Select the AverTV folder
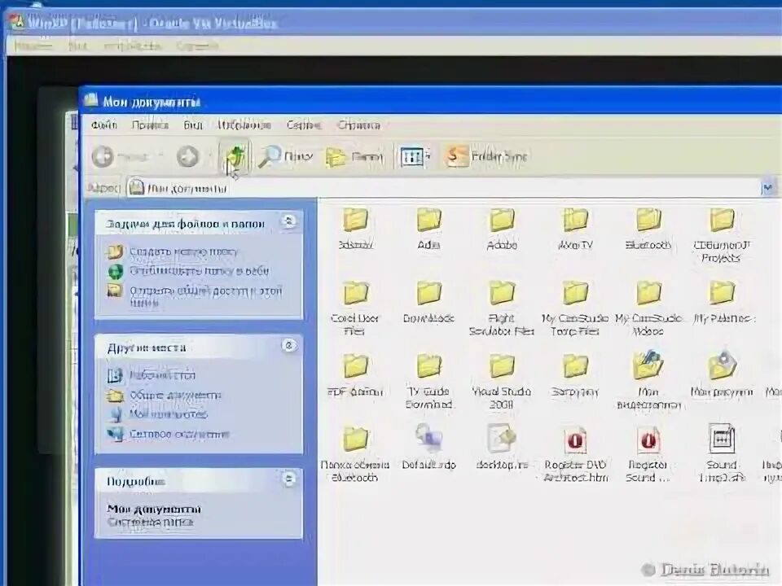The width and height of the screenshot is (782, 586). click(575, 230)
